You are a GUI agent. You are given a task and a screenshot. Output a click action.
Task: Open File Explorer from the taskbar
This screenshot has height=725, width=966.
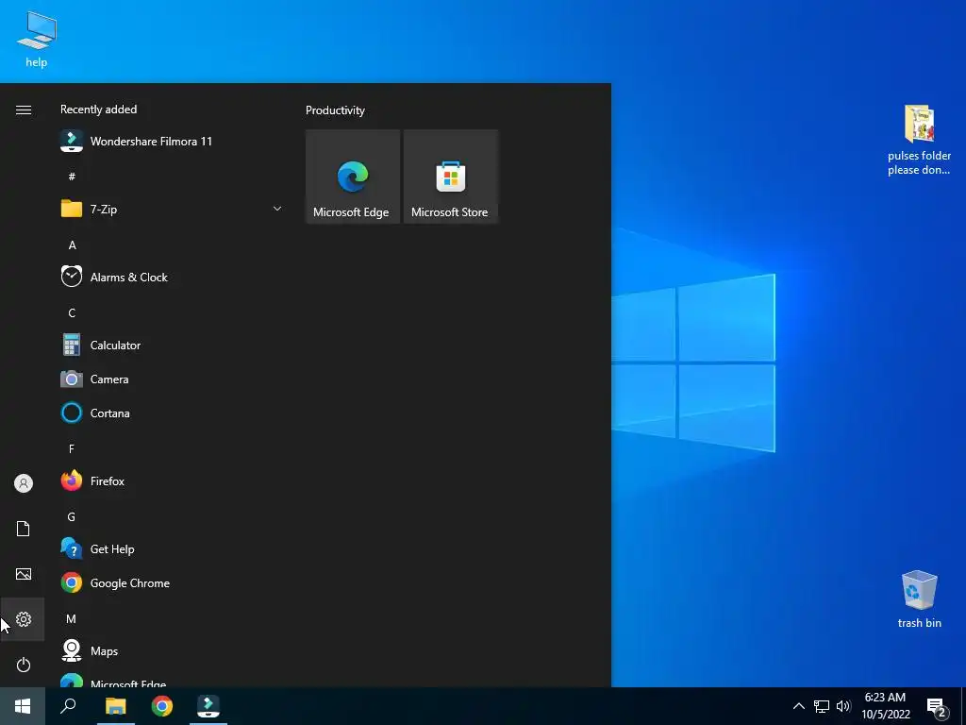(x=115, y=706)
